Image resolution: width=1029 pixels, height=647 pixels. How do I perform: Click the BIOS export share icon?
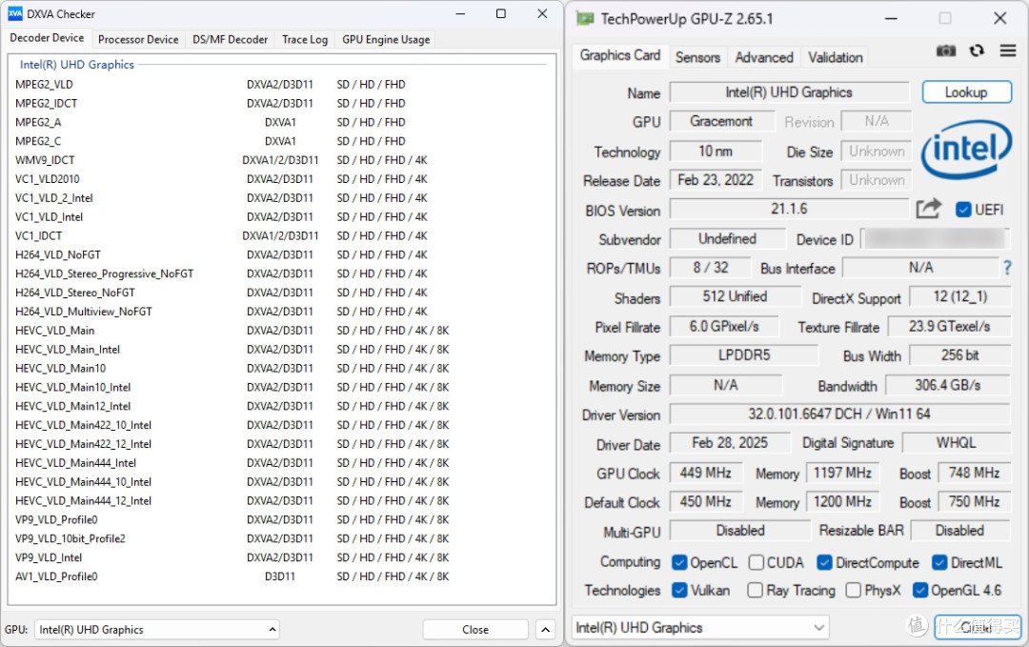(x=929, y=209)
